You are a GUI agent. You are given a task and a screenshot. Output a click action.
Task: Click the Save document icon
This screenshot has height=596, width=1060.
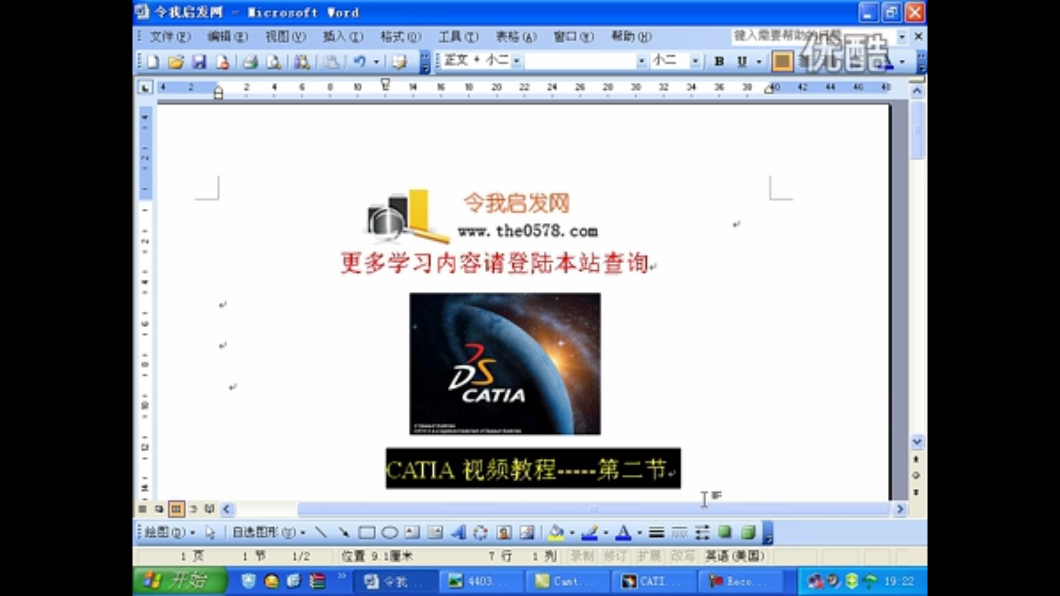199,62
